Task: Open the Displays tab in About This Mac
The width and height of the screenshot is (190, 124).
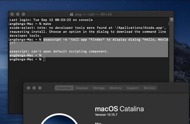Action: [x=82, y=88]
